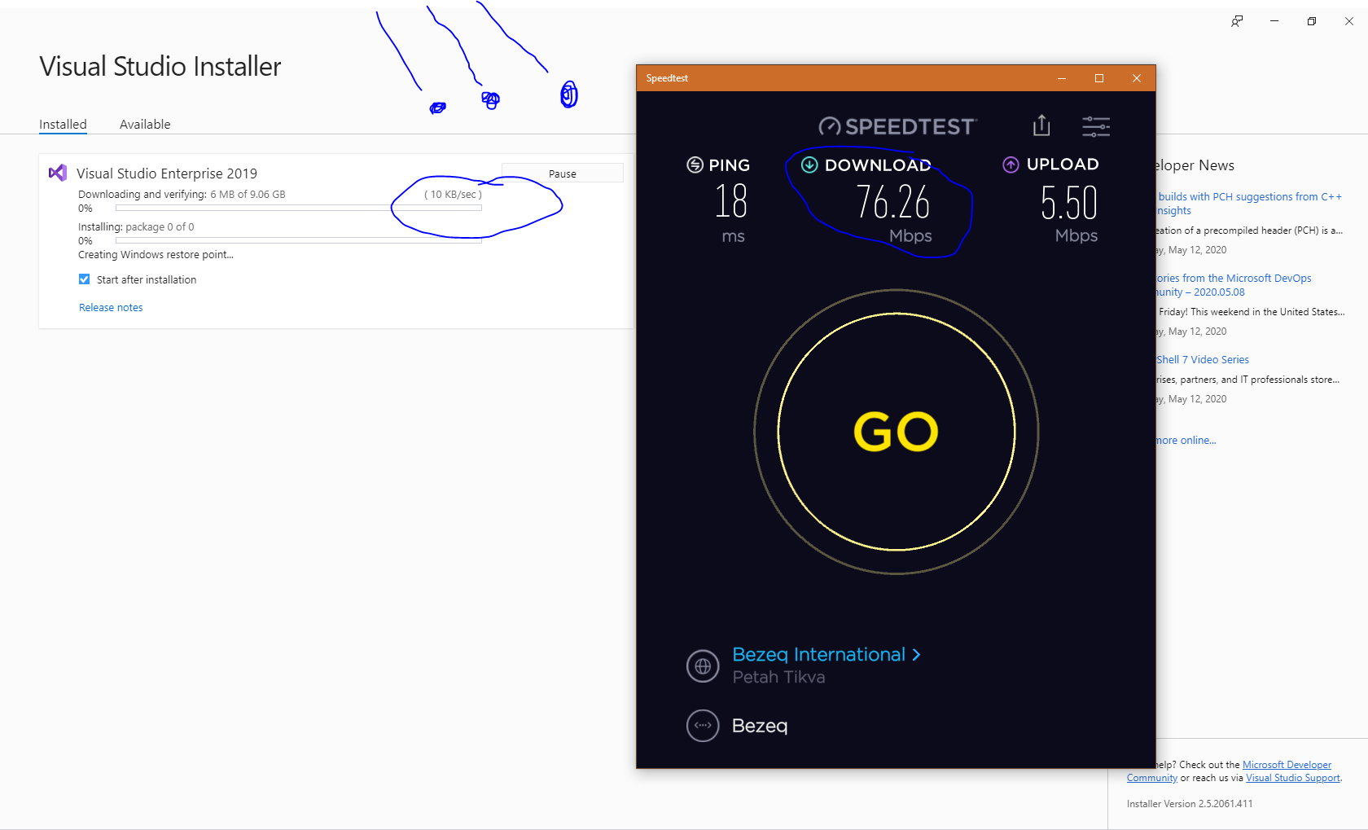This screenshot has width=1368, height=830.
Task: Click the globe server icon
Action: (703, 666)
